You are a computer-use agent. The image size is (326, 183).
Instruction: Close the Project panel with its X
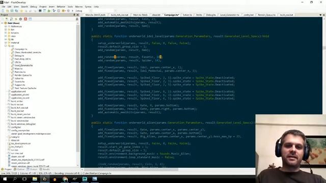78,15
